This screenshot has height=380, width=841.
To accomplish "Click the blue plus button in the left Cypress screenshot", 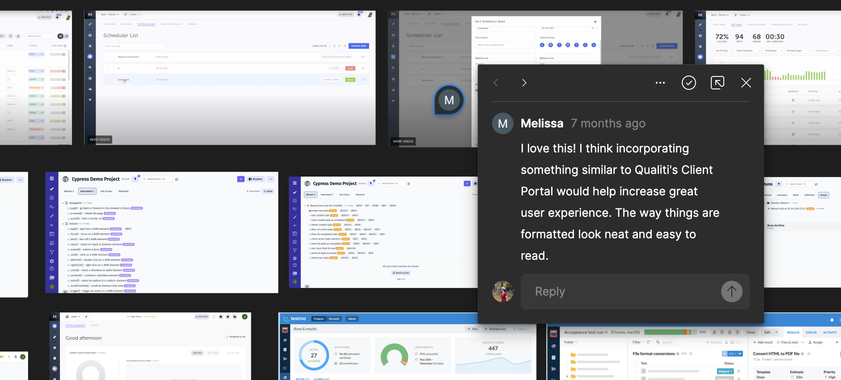I will pos(241,179).
